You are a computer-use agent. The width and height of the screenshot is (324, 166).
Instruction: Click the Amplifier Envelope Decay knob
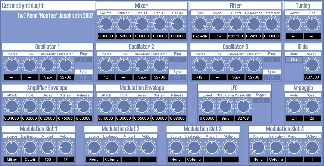(x=47, y=107)
